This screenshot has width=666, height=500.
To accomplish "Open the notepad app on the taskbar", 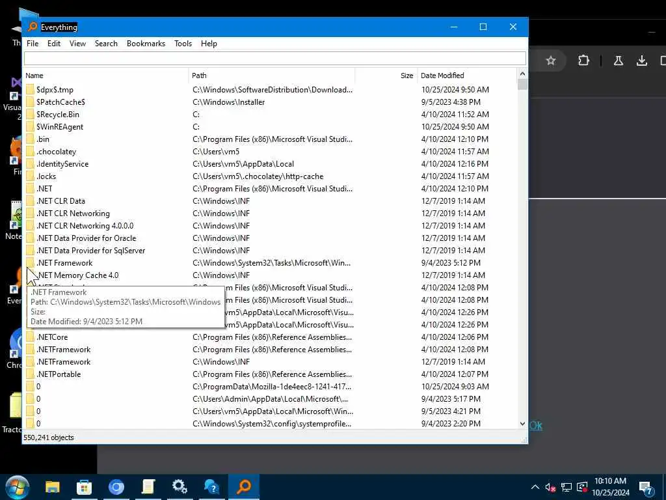I will [148, 487].
